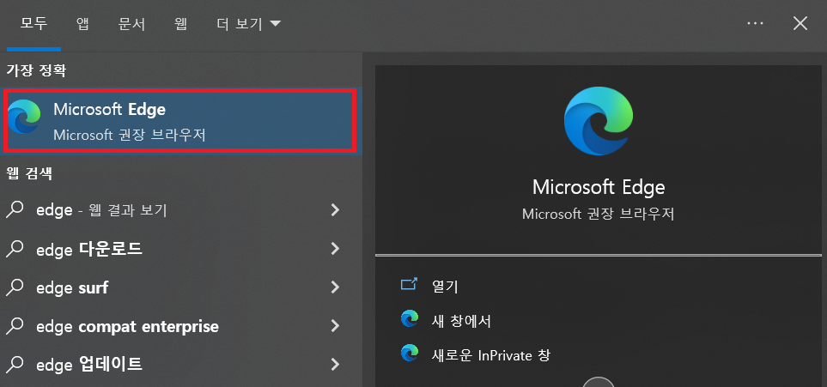
Task: Select the 'edge 다운로드' web suggestion
Action: pyautogui.click(x=181, y=249)
